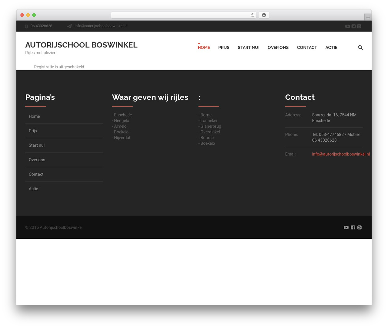Screen dimensions: 388x328
Task: Click the footer Home page link
Action: 34,116
